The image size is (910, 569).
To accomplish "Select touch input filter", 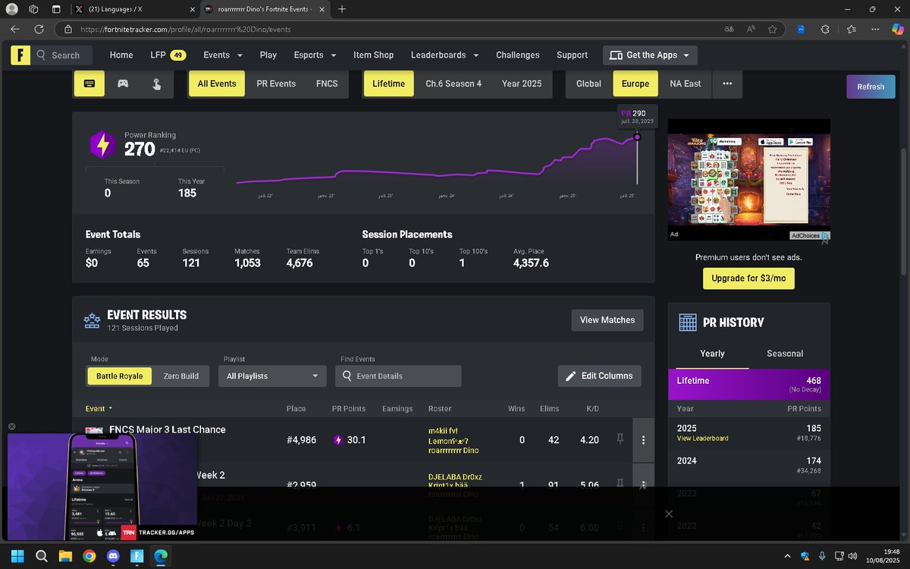I will [156, 83].
